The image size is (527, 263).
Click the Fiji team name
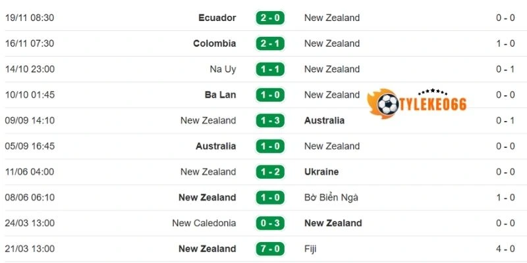coord(312,249)
